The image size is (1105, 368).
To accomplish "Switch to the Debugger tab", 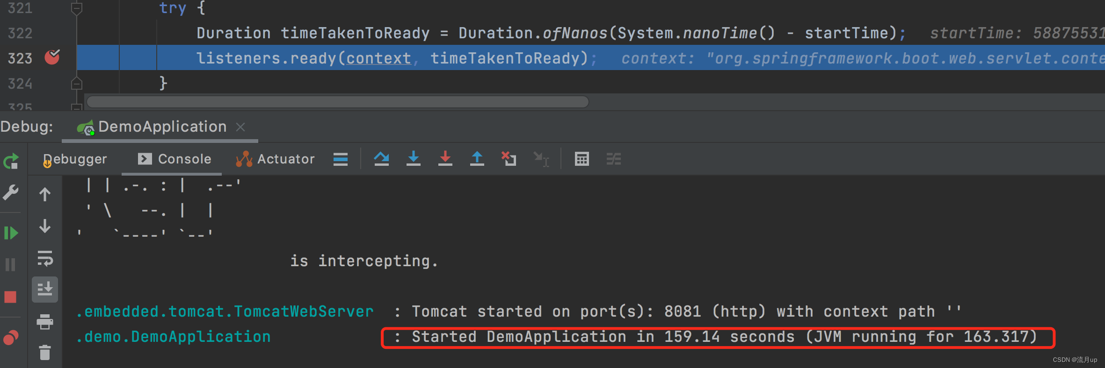I will (x=75, y=159).
